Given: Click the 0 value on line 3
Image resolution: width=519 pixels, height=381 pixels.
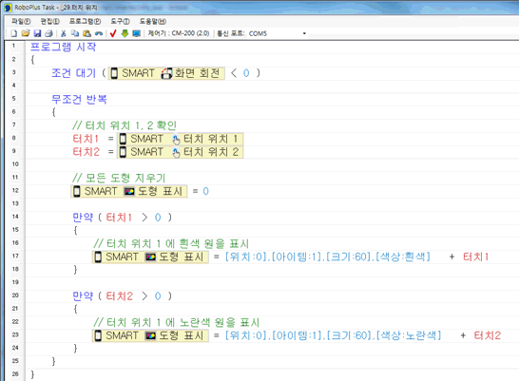Looking at the screenshot, I should pyautogui.click(x=246, y=73).
